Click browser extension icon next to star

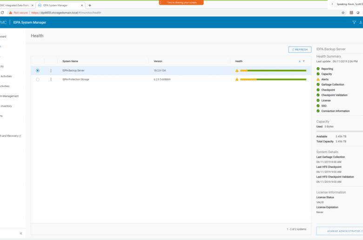[x=351, y=13]
